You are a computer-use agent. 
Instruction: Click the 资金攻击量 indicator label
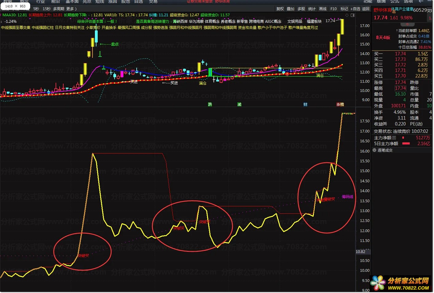247,28
